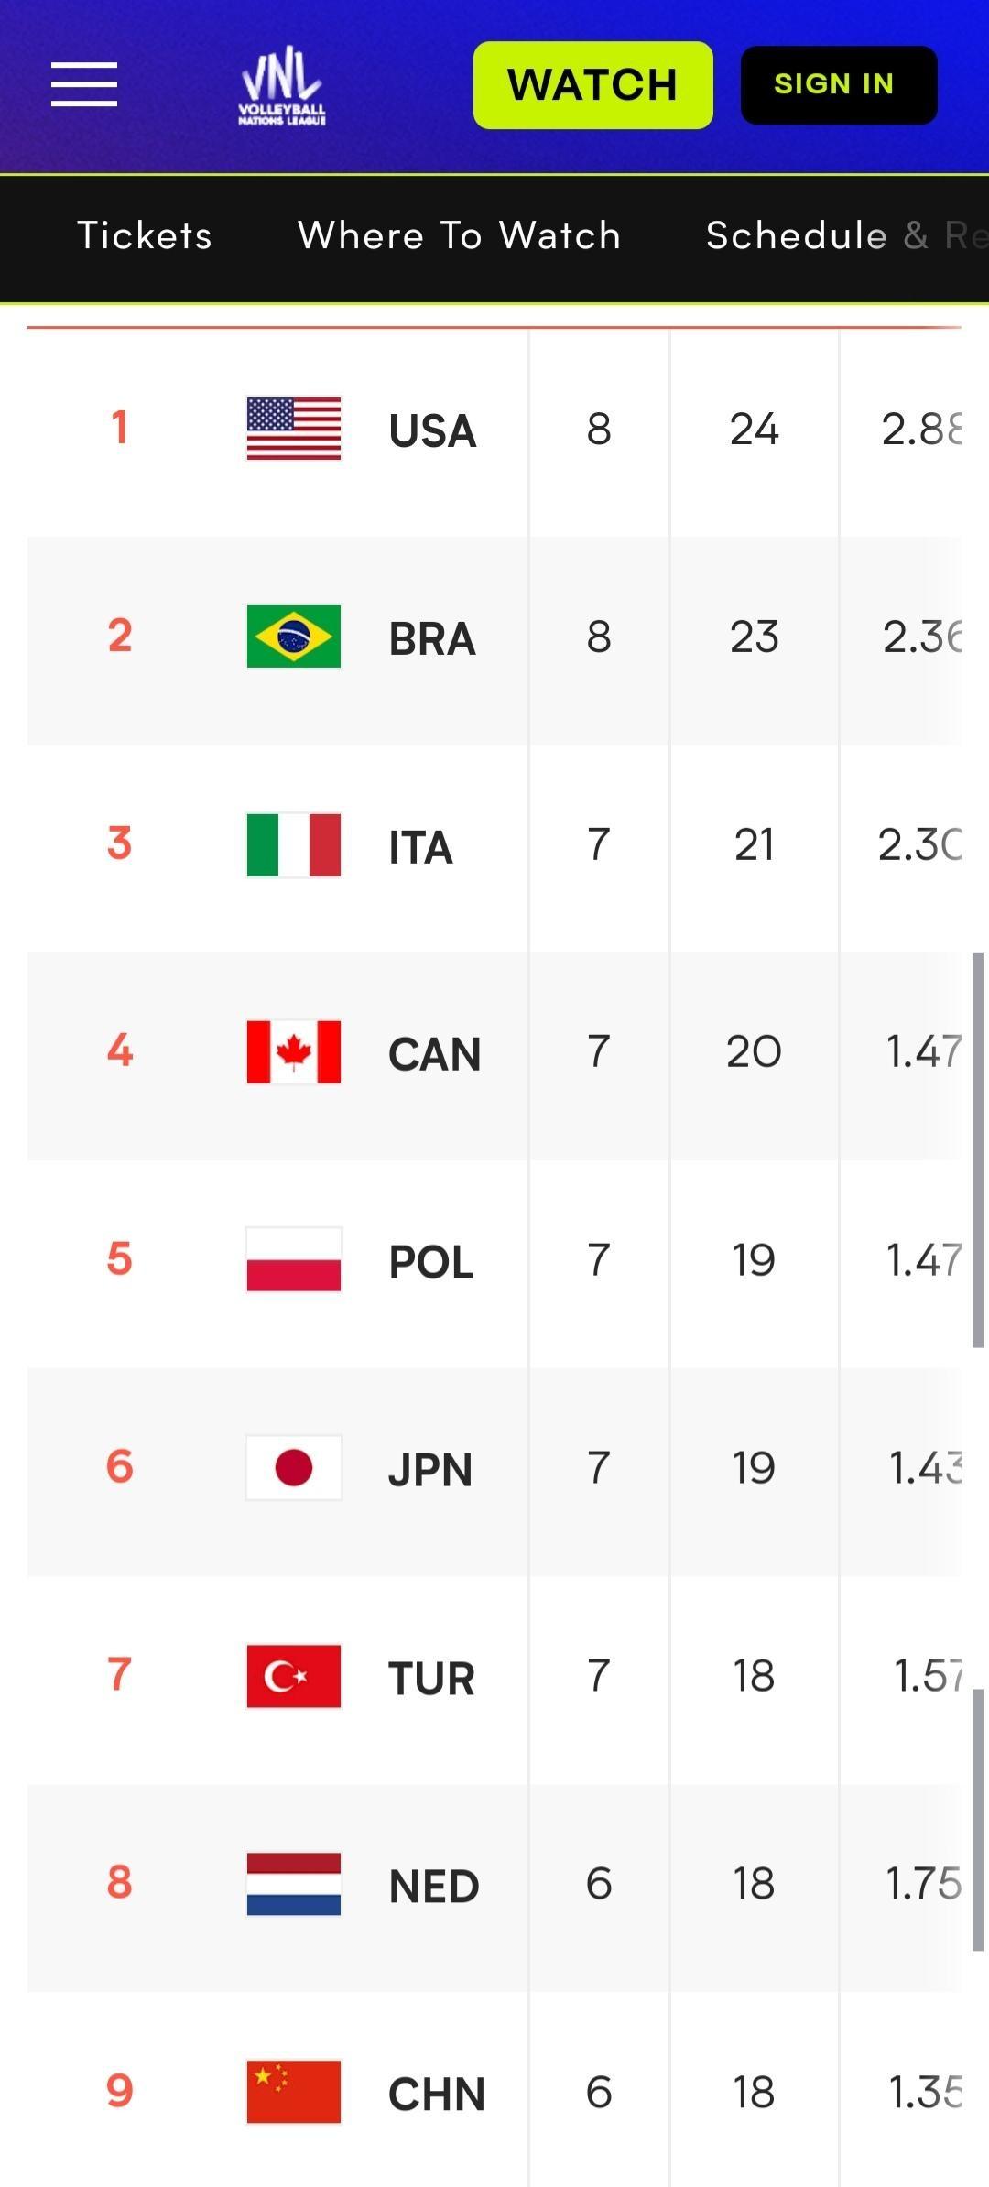Open the Schedule & Results tab
This screenshot has width=989, height=2187.
coord(847,235)
